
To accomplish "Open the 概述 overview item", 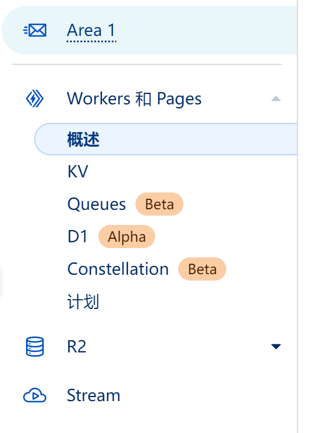I will 166,139.
